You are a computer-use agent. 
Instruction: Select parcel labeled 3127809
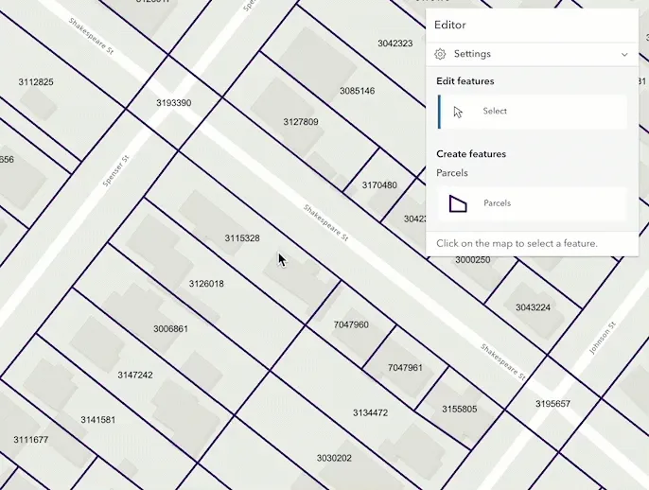click(x=301, y=122)
